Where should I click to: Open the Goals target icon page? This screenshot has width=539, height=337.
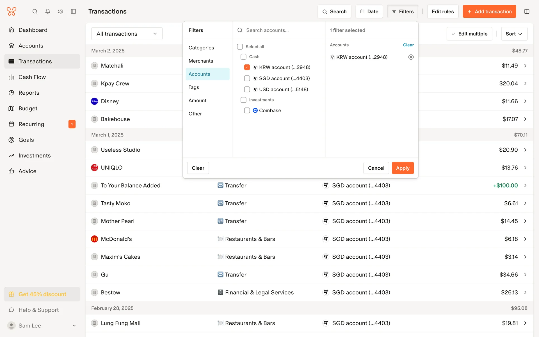pyautogui.click(x=26, y=140)
